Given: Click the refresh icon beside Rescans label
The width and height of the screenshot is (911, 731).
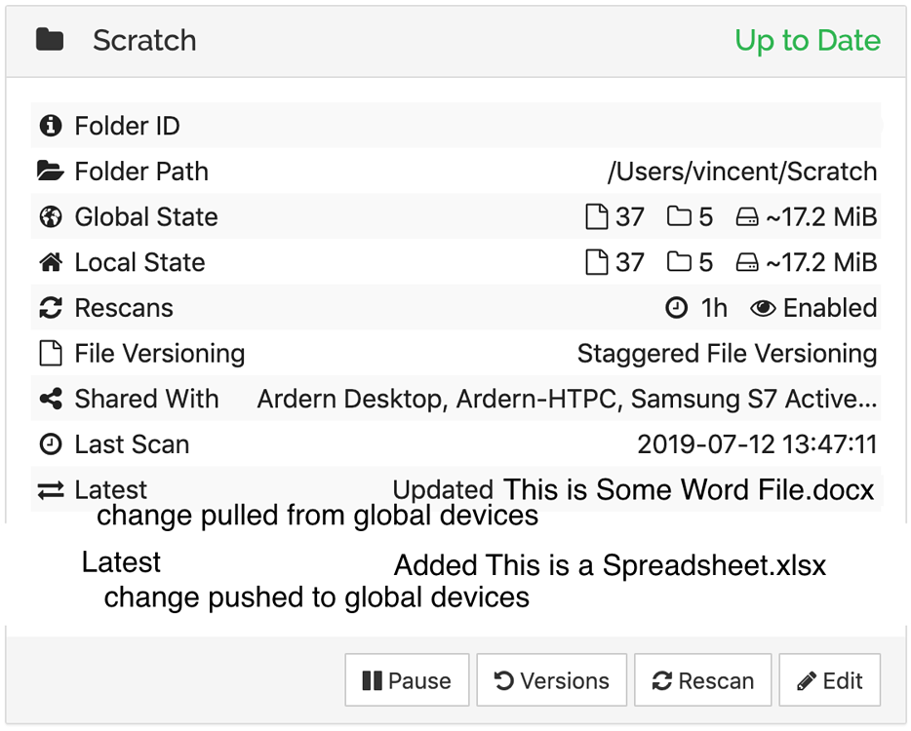Looking at the screenshot, I should coord(51,308).
